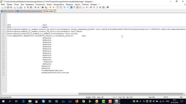Toggle INS mode in status bar

[x=181, y=97]
